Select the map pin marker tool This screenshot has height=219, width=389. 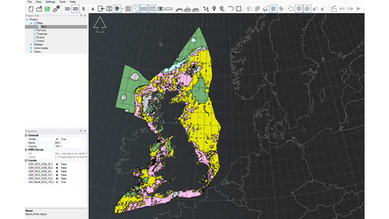click(214, 9)
